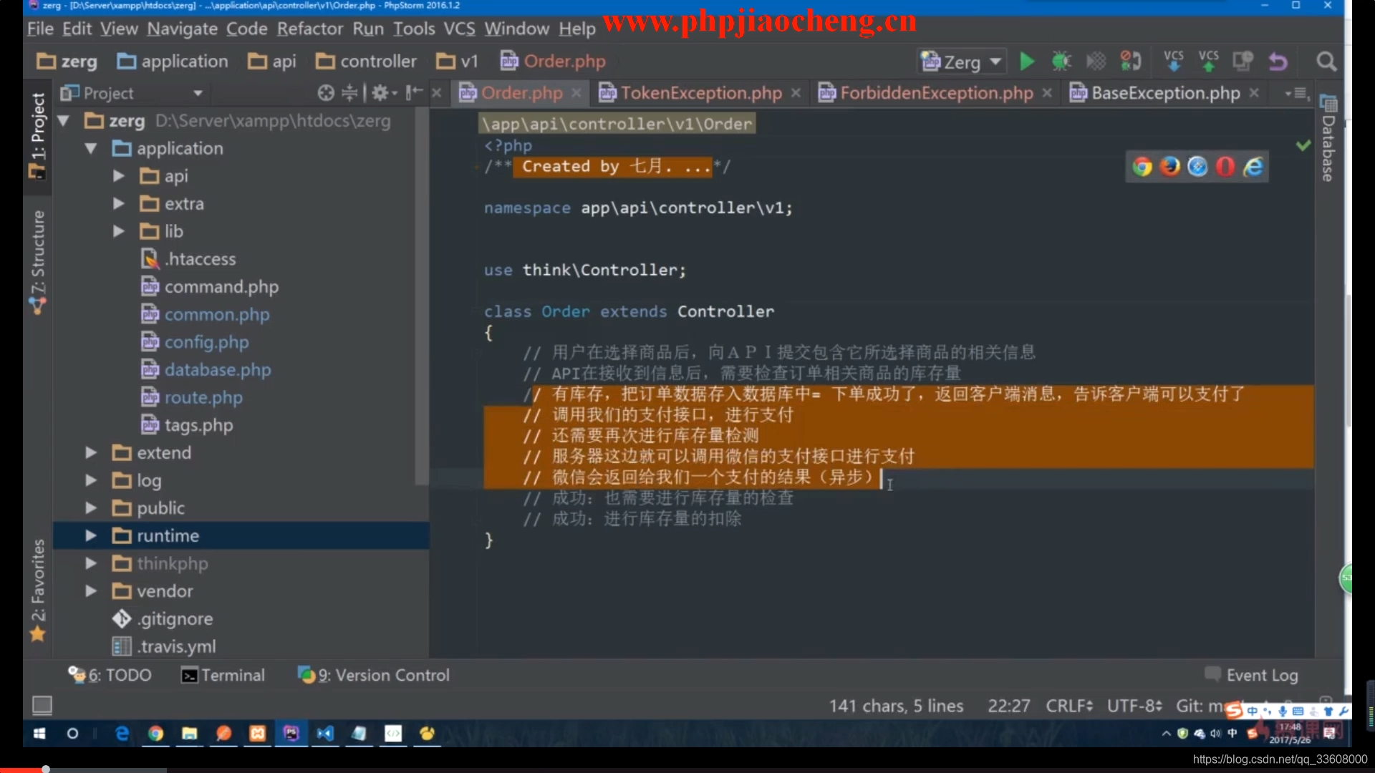Collapse the application folder arrow
This screenshot has width=1375, height=773.
91,149
